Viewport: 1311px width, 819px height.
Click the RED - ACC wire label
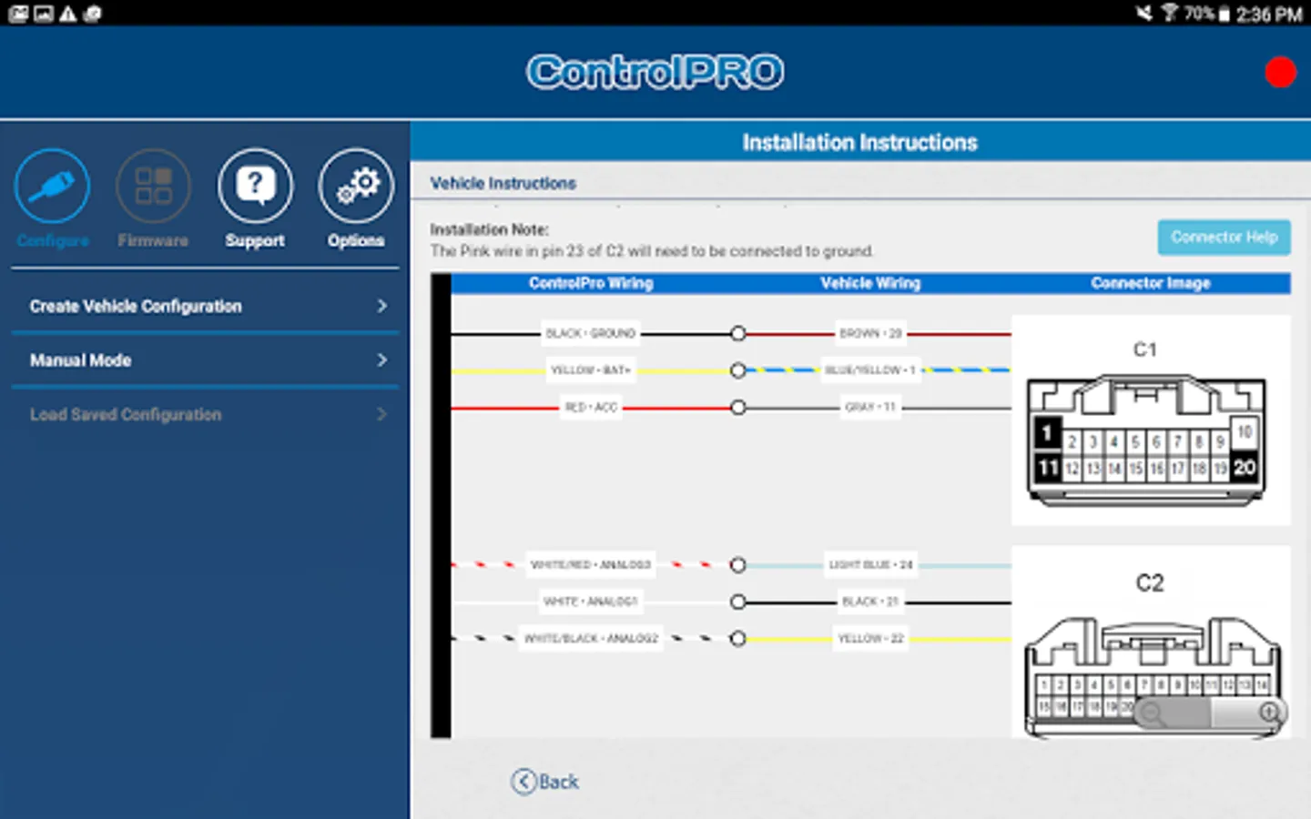click(x=591, y=407)
